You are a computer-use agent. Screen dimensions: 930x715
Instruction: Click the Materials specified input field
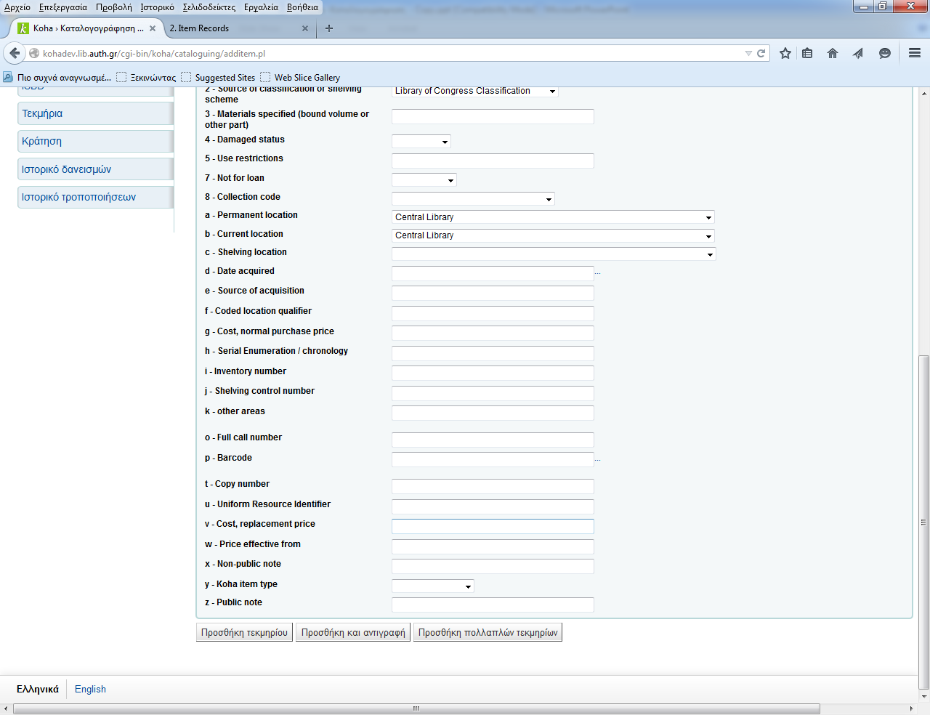[x=493, y=116]
